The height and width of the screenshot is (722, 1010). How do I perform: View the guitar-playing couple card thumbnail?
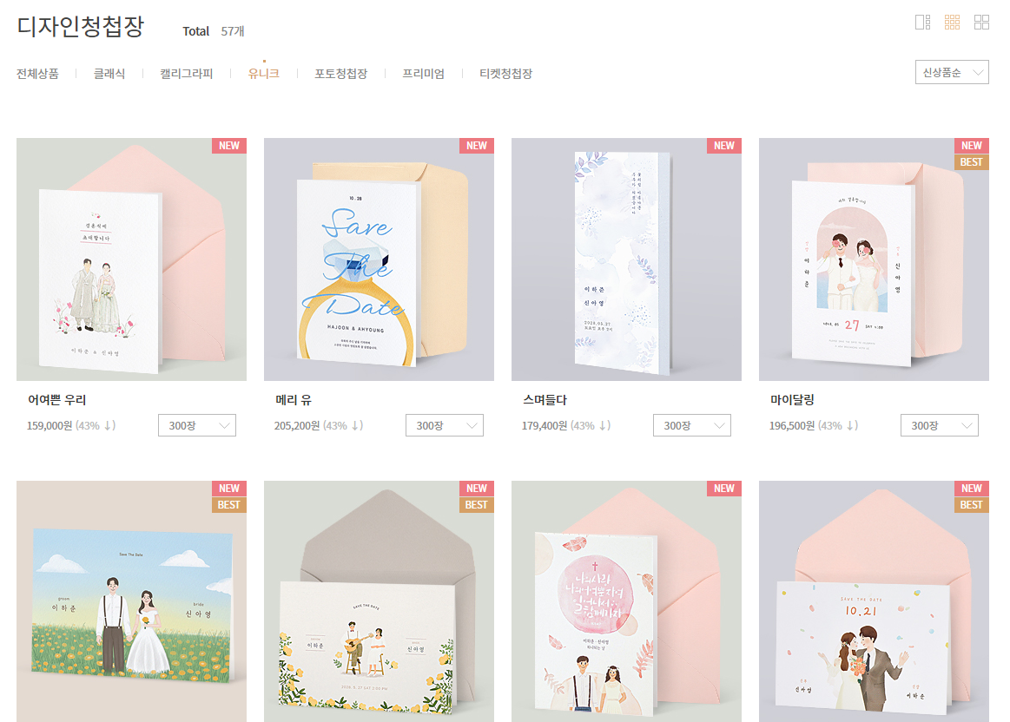click(x=379, y=601)
